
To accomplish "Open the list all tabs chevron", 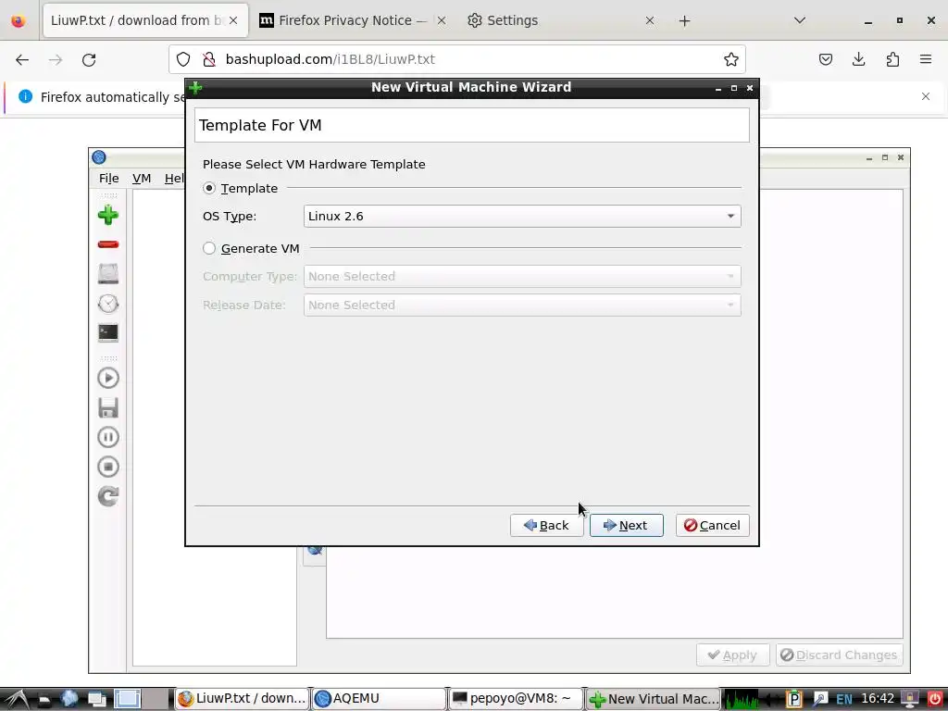I will point(800,20).
